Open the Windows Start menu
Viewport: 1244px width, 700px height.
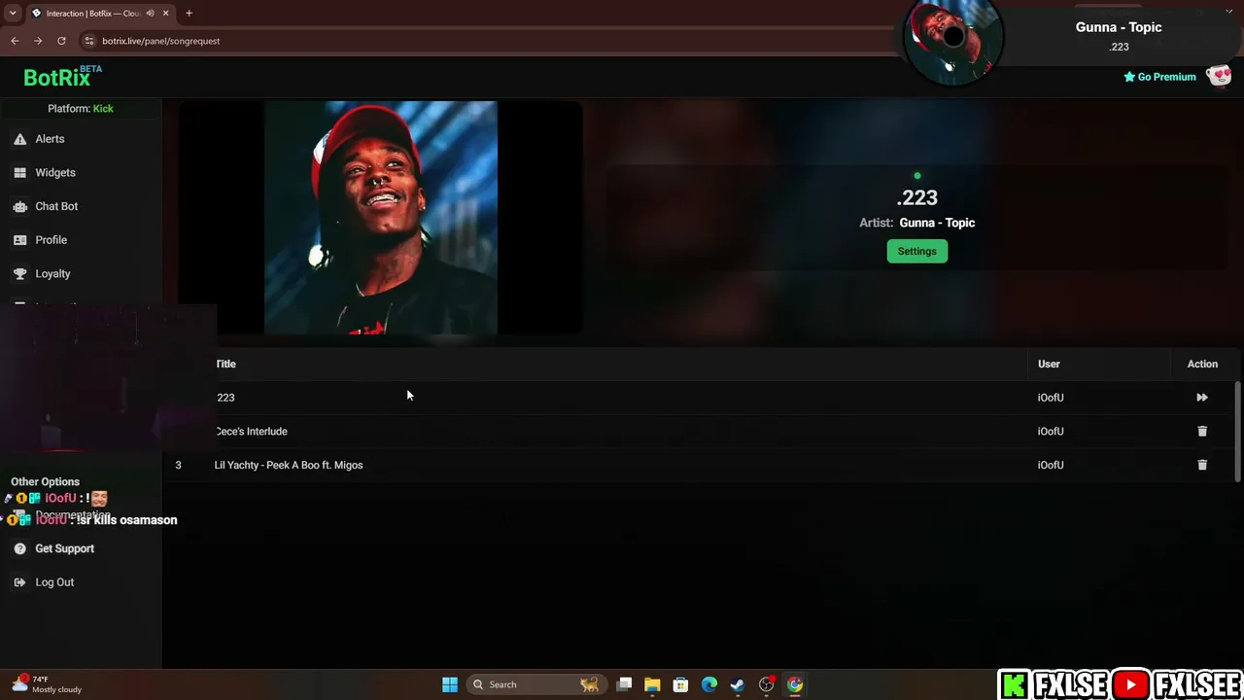click(x=450, y=684)
